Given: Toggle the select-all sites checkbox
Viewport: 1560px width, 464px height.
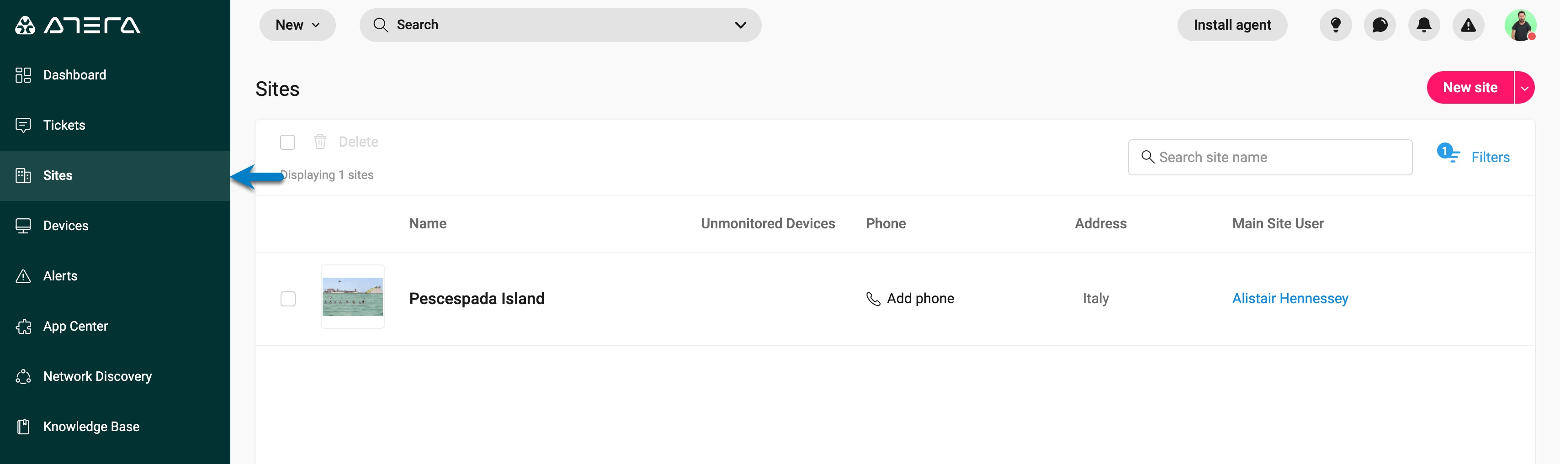Looking at the screenshot, I should pos(288,142).
